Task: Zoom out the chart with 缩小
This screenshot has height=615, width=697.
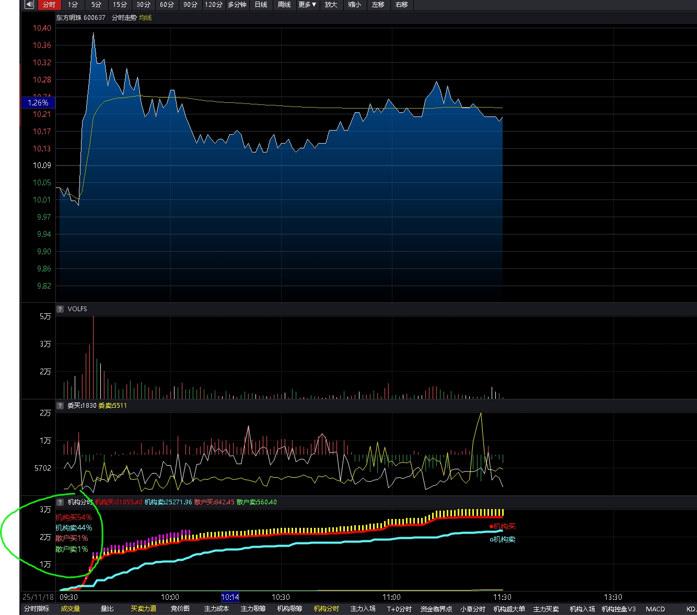Action: (x=354, y=5)
